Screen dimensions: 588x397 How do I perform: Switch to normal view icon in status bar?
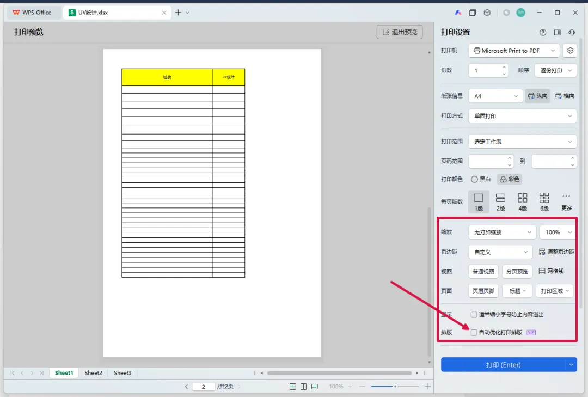pyautogui.click(x=293, y=387)
